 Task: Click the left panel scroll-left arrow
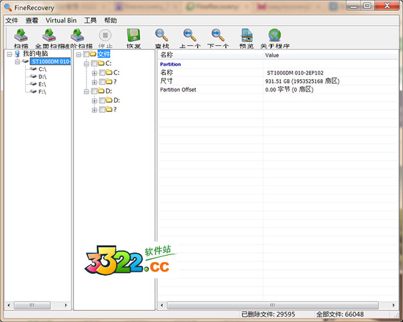(8, 305)
